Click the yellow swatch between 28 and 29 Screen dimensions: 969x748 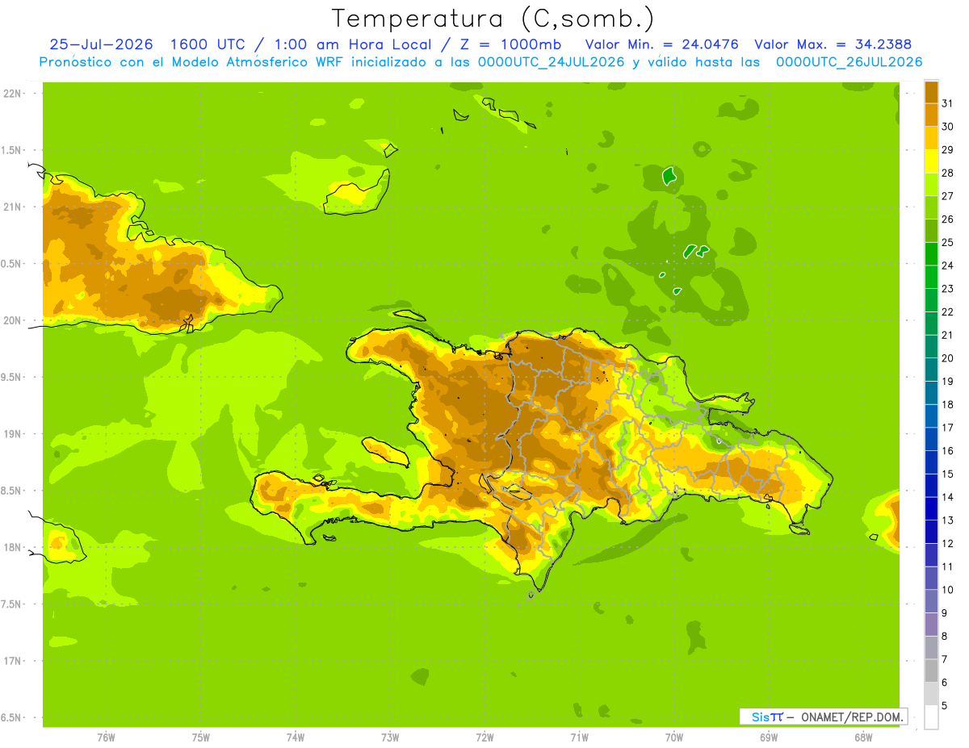click(x=931, y=161)
